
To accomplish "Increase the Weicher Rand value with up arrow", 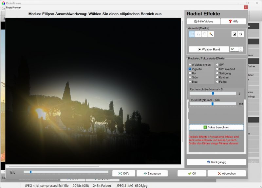I will click(241, 48).
